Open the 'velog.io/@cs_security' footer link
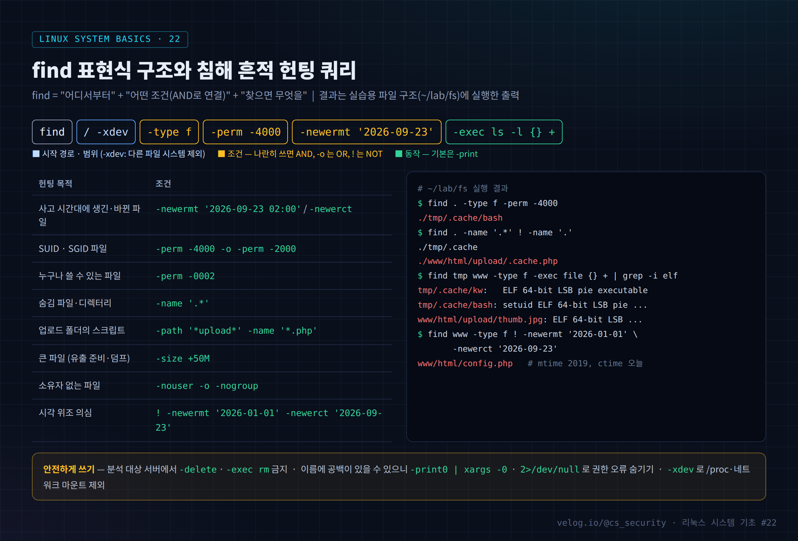The width and height of the screenshot is (798, 541). click(x=611, y=522)
